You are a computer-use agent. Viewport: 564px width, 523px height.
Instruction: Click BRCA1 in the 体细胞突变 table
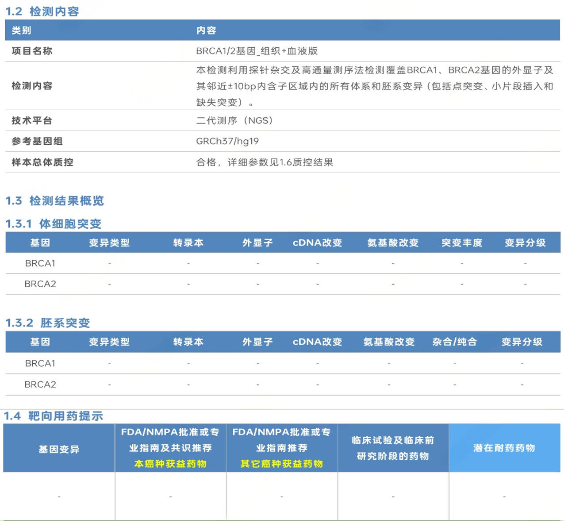point(40,263)
